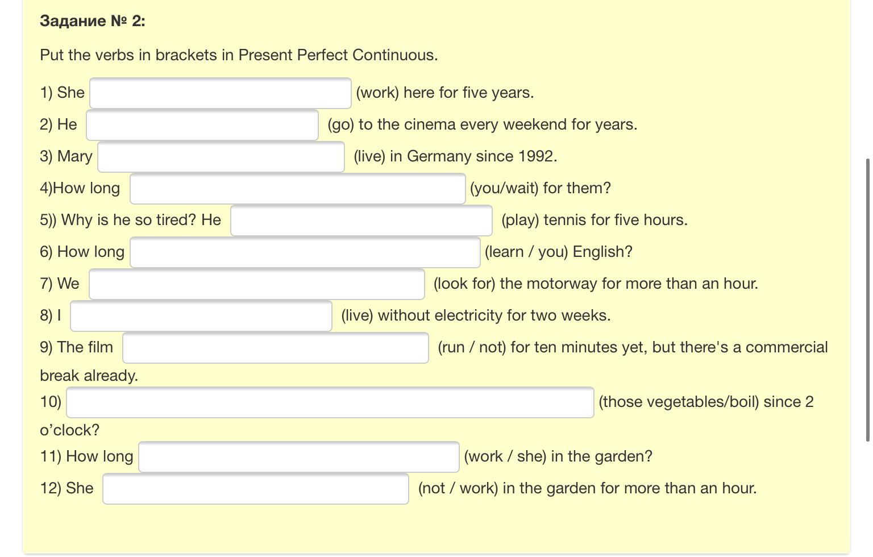This screenshot has height=557, width=873.
Task: Click the "(you/wait) for them?" answer field
Action: (297, 189)
